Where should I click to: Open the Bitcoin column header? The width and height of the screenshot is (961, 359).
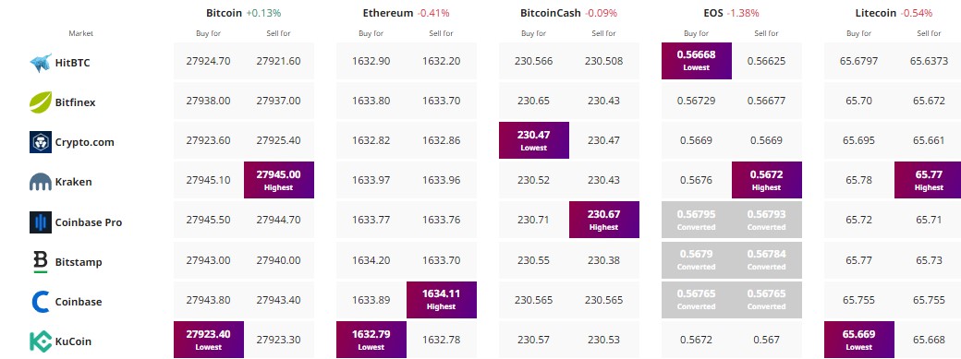pyautogui.click(x=225, y=13)
